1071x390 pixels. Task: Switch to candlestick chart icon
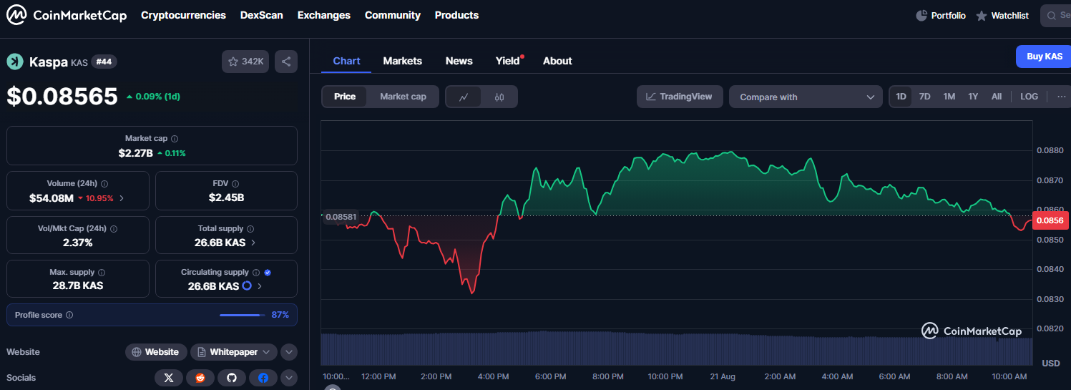(x=499, y=97)
